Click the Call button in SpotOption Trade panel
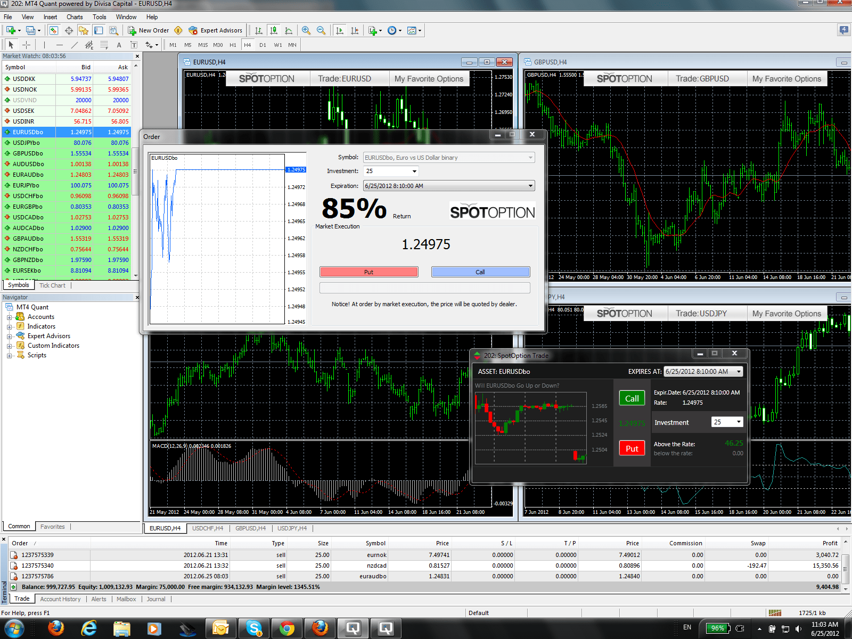 point(632,398)
